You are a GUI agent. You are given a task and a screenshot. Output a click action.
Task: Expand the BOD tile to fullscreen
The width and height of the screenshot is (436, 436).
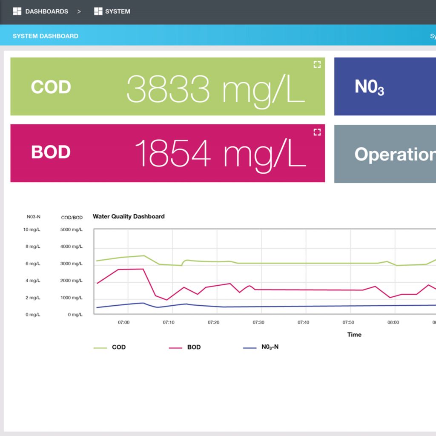[x=317, y=132]
